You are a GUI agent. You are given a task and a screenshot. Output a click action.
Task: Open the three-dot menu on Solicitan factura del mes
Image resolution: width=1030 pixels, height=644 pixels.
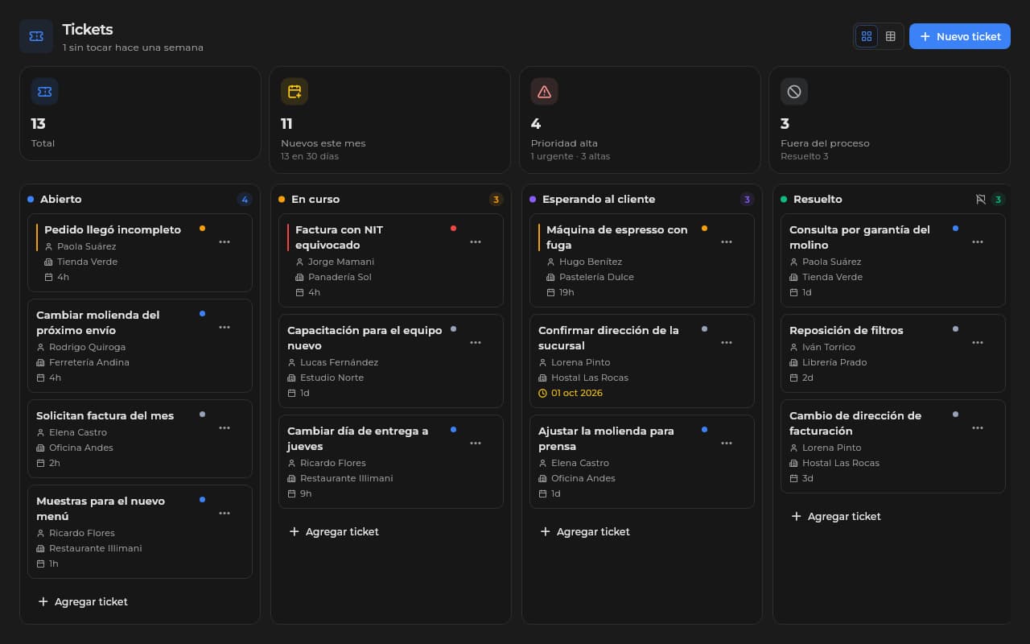(x=225, y=427)
